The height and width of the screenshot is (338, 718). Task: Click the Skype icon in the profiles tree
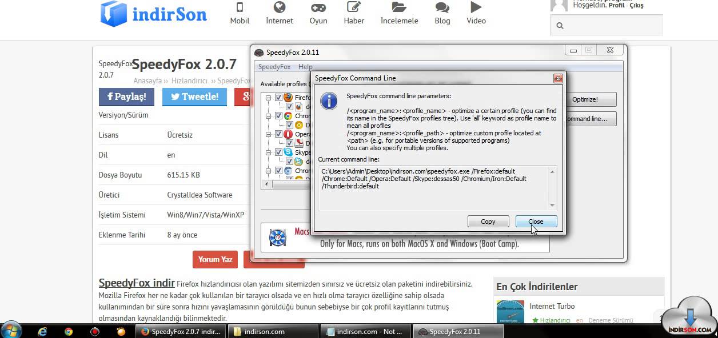(x=288, y=152)
